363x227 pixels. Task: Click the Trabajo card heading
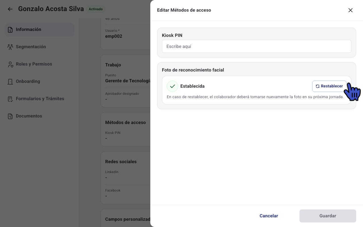pos(113,65)
